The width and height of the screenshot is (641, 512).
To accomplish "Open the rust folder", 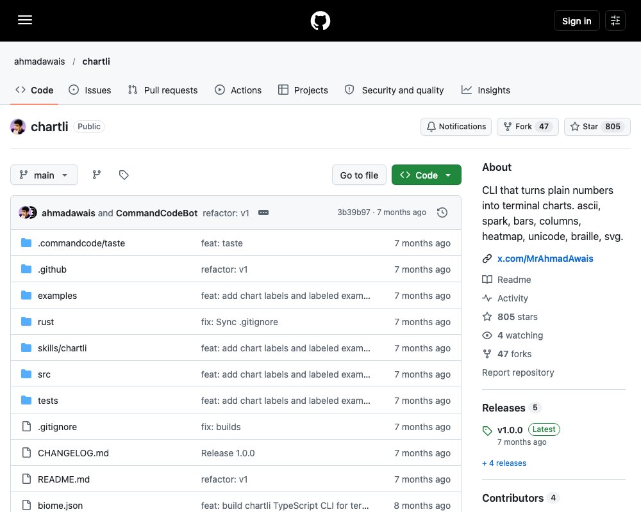I will 46,322.
